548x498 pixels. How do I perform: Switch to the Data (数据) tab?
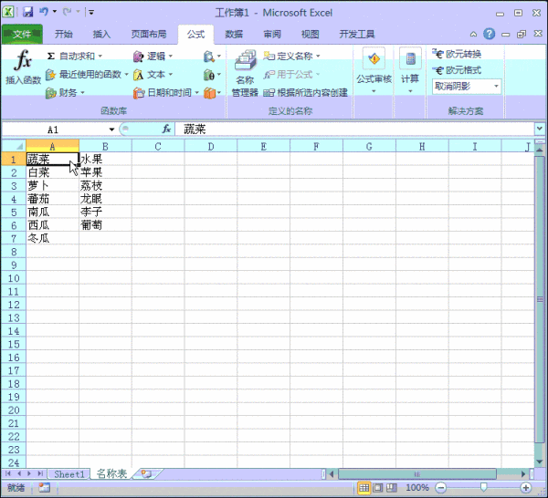tap(234, 34)
